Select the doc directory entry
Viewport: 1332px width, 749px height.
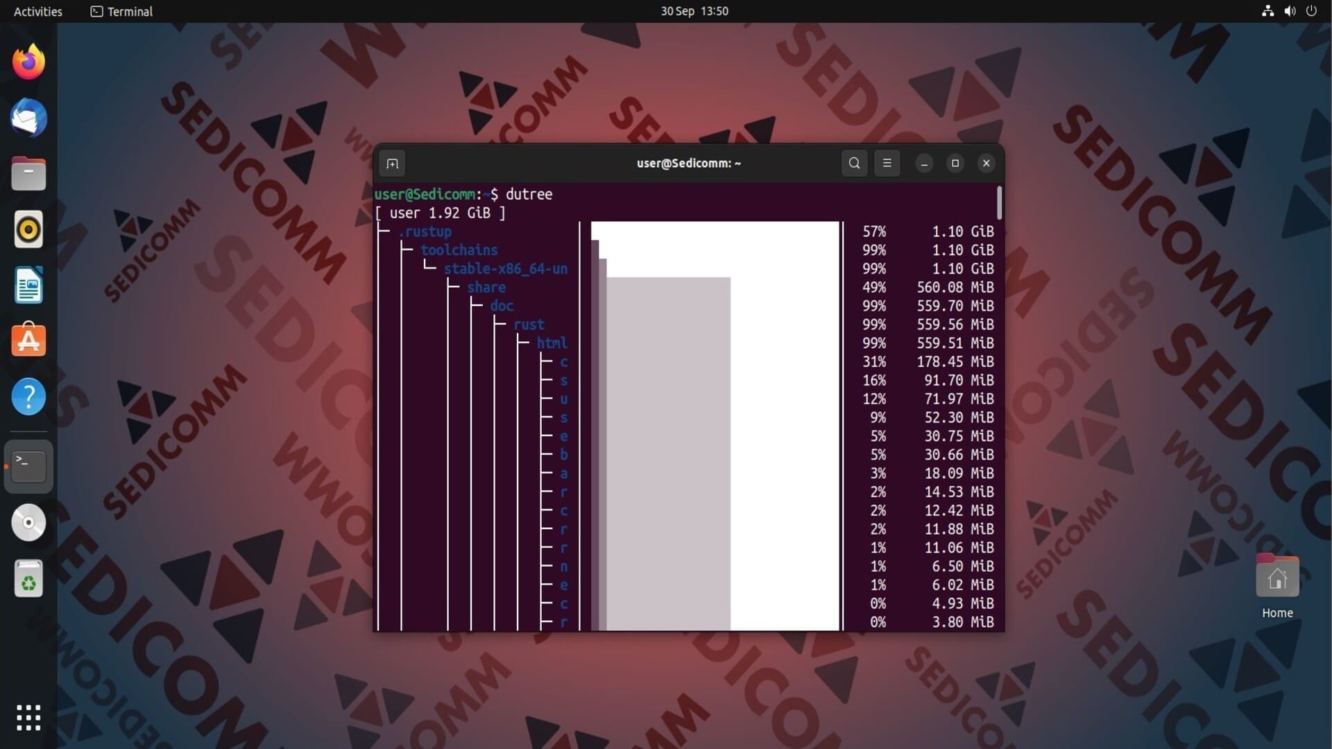(502, 306)
